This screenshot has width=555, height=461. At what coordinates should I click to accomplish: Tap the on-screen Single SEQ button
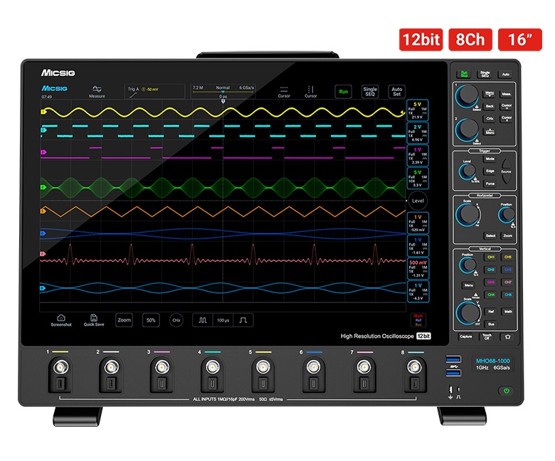coord(370,92)
